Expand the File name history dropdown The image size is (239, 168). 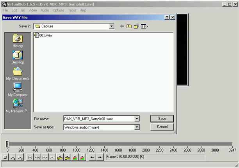point(137,119)
